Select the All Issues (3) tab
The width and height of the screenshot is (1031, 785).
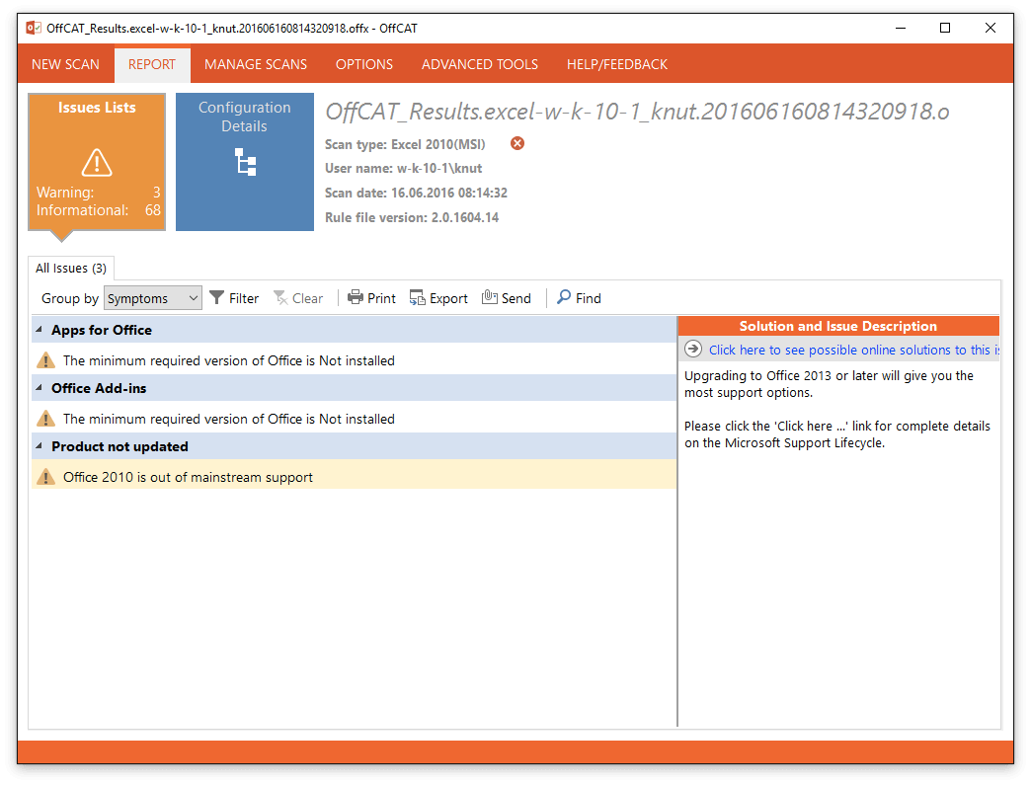tap(71, 269)
